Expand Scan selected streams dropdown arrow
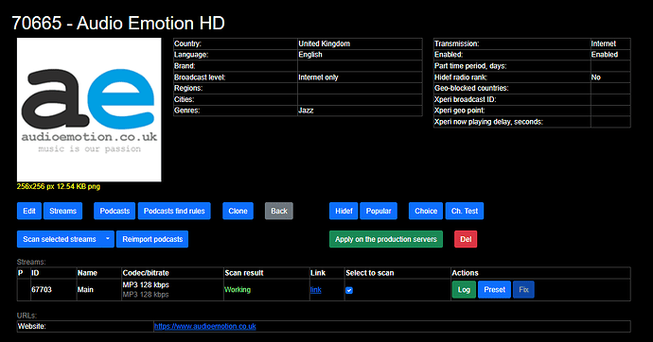 (x=108, y=239)
